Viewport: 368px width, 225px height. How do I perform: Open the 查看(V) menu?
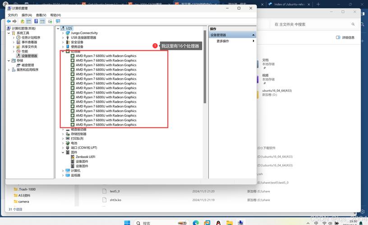pos(41,15)
